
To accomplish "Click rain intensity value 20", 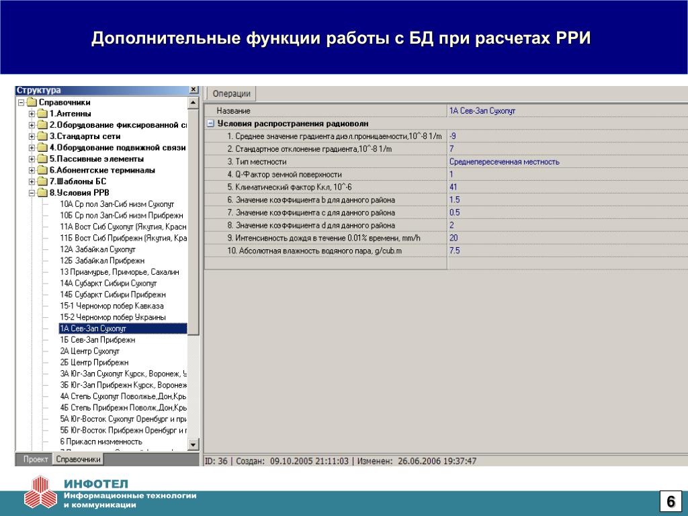I will click(x=568, y=239).
